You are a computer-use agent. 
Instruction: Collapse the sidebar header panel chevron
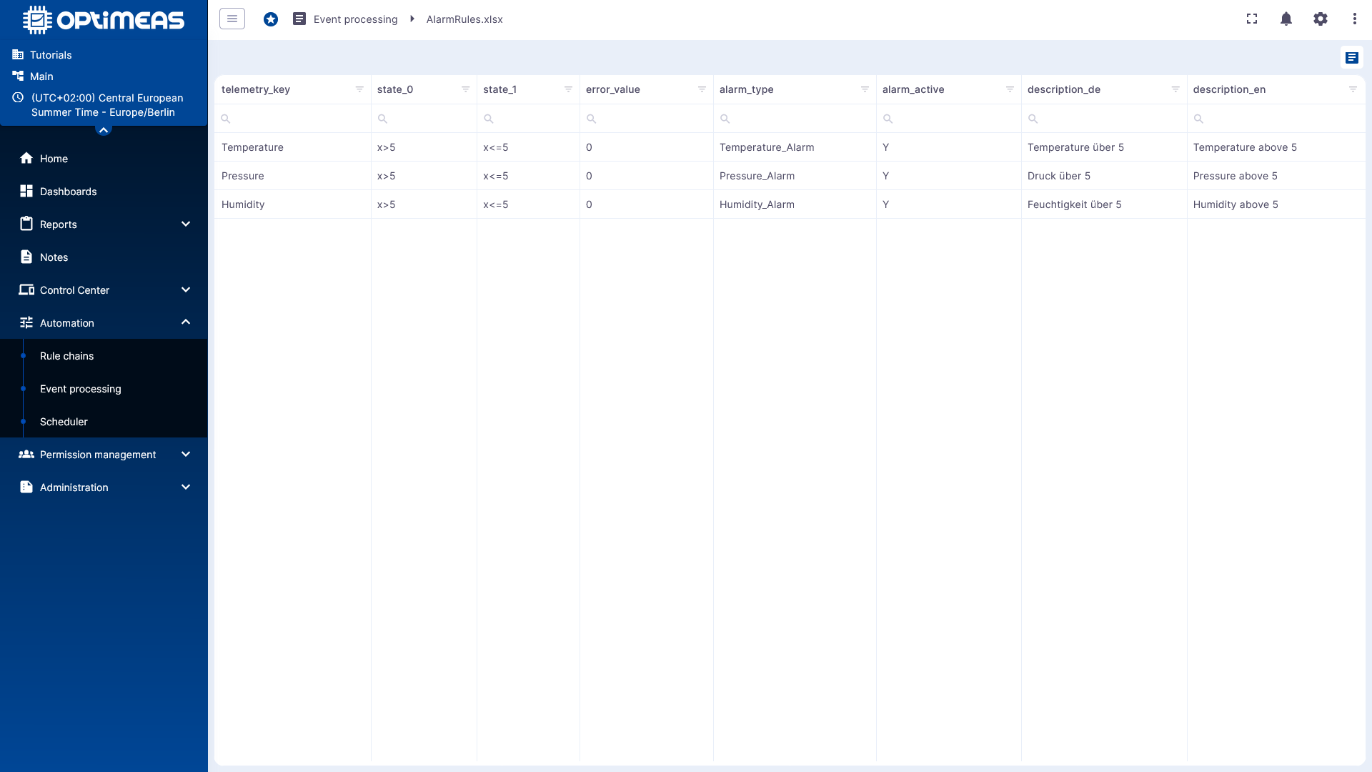(104, 129)
